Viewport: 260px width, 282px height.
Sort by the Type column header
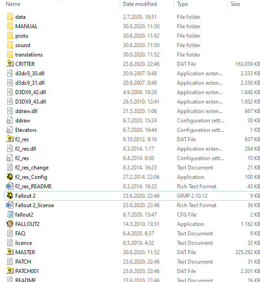[x=182, y=4]
